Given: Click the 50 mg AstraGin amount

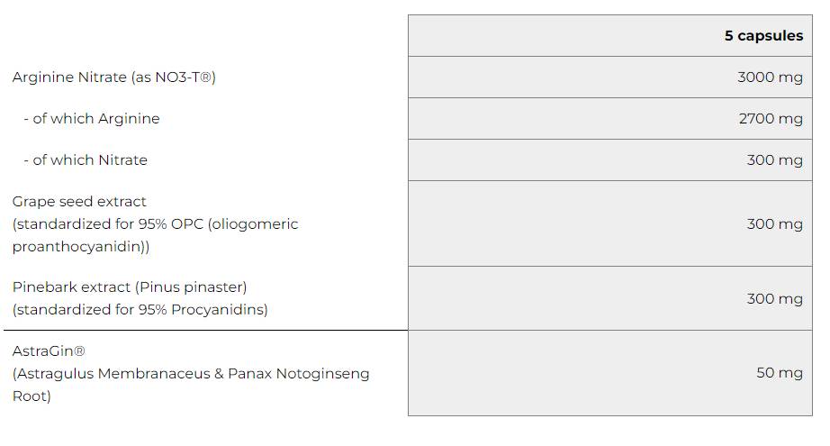Looking at the screenshot, I should pyautogui.click(x=779, y=373).
